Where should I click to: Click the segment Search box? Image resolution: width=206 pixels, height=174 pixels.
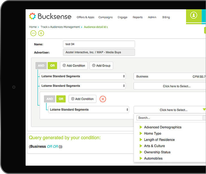coord(170,118)
